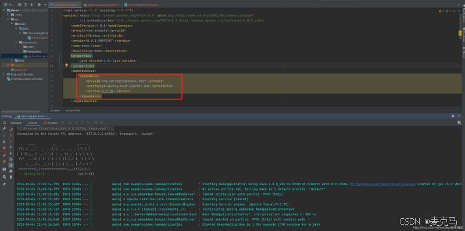This screenshot has width=465, height=231.
Task: Open the target/classes path link in console
Action: coord(383,184)
